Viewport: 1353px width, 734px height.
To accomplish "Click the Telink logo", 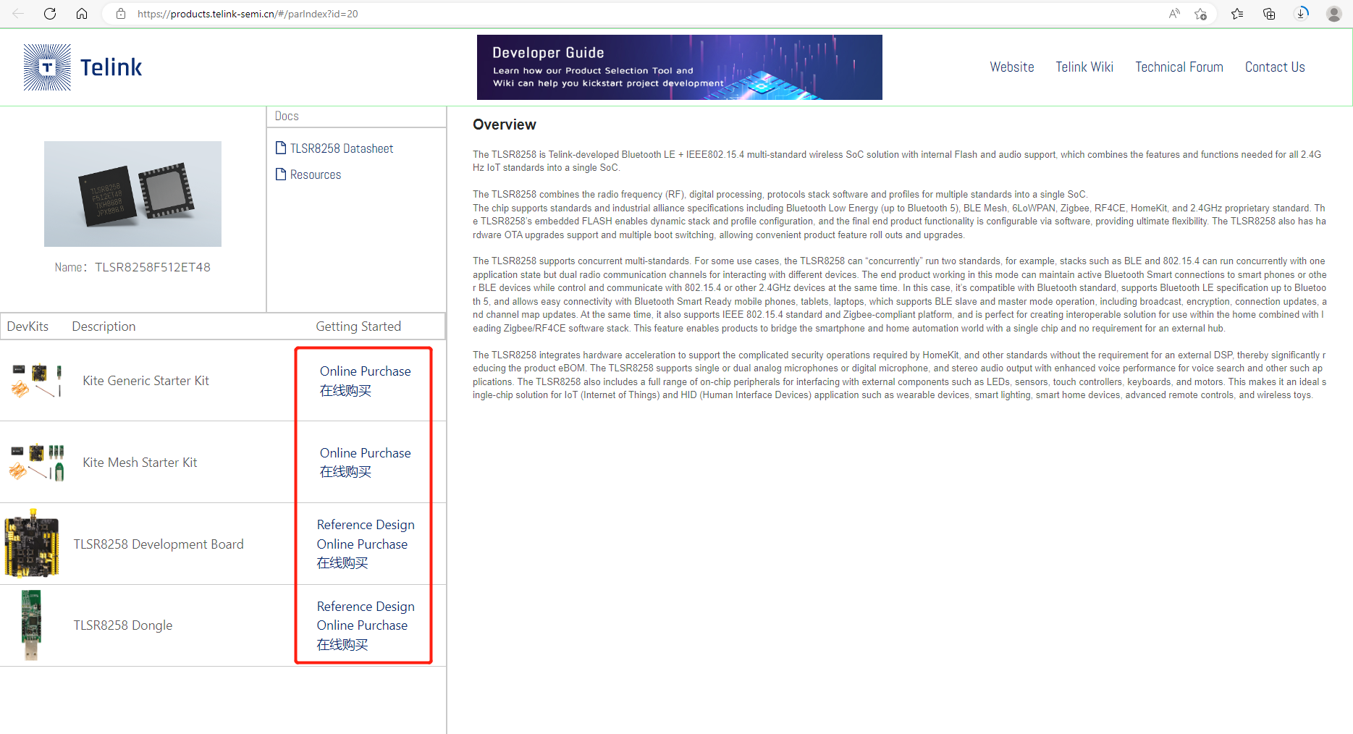I will click(83, 67).
